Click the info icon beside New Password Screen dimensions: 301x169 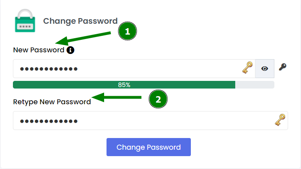pyautogui.click(x=71, y=50)
